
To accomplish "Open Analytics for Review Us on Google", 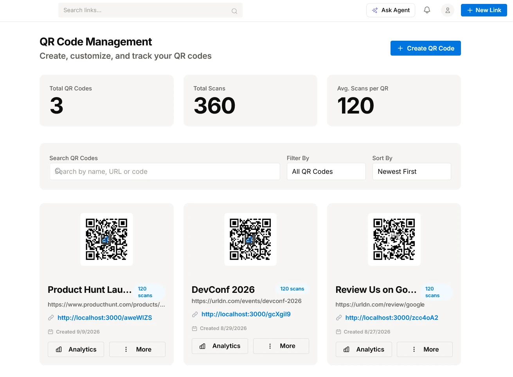I will (364, 349).
